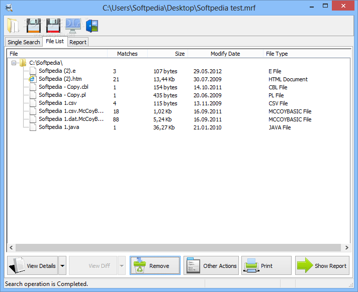
Task: Click the View Details button
Action: pos(32,265)
